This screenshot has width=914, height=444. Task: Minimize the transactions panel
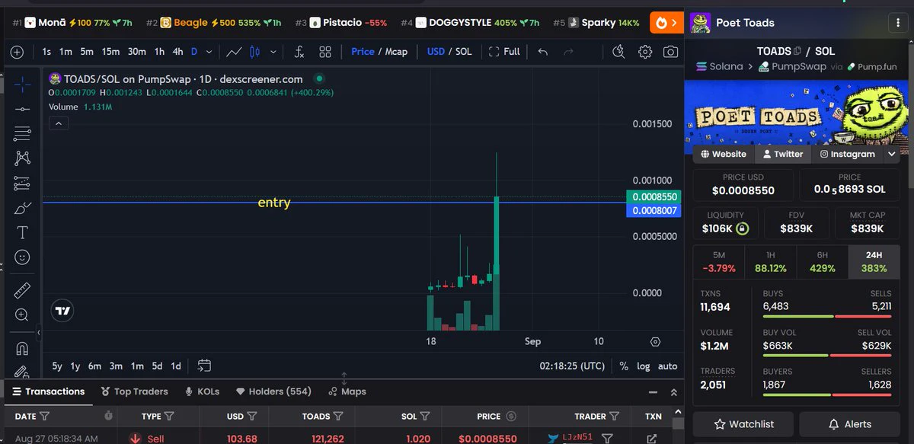[653, 392]
